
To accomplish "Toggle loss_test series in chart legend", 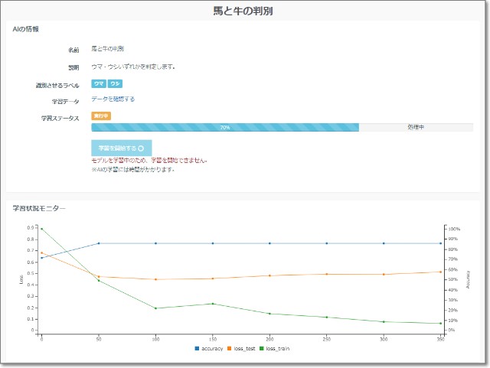I will point(246,348).
